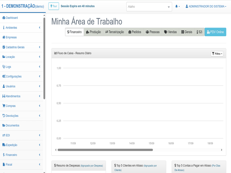
Task: Click the notification bell icon
Action: pyautogui.click(x=176, y=6)
